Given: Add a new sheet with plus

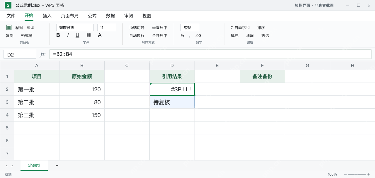Looking at the screenshot, I should pyautogui.click(x=57, y=166).
